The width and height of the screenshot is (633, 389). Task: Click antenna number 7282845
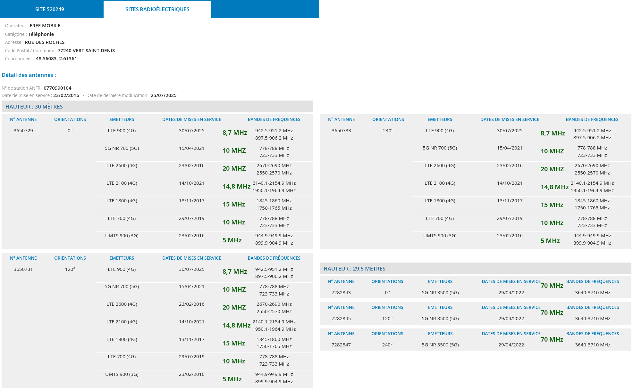point(341,319)
